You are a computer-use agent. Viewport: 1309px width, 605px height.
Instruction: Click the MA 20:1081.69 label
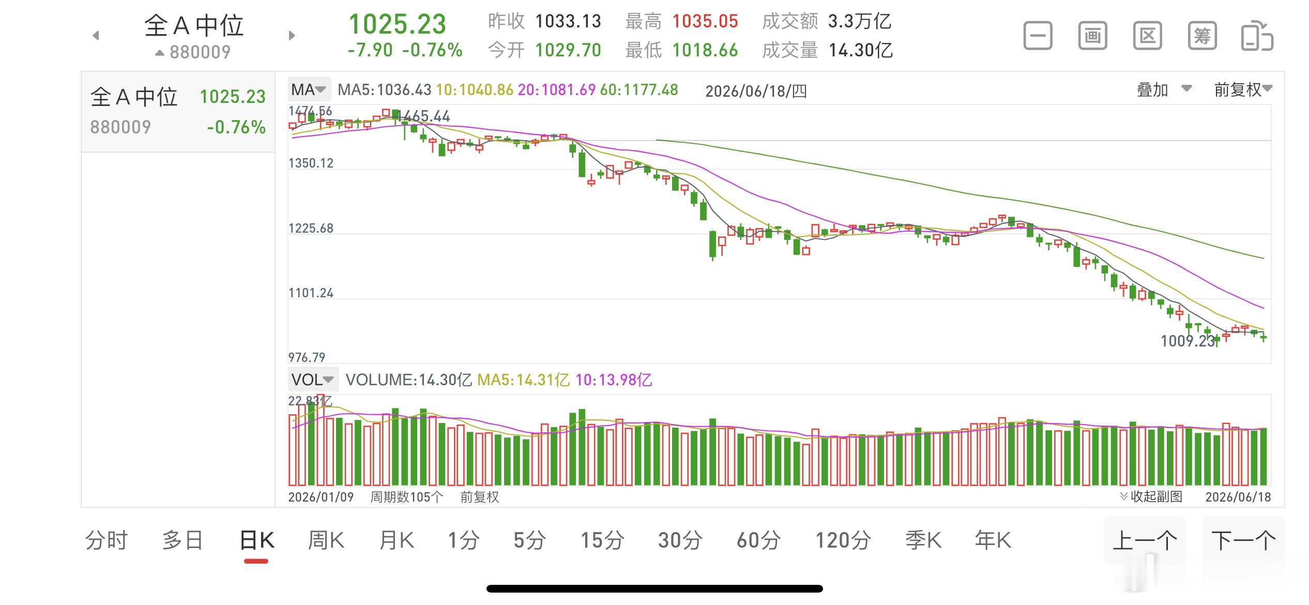557,90
